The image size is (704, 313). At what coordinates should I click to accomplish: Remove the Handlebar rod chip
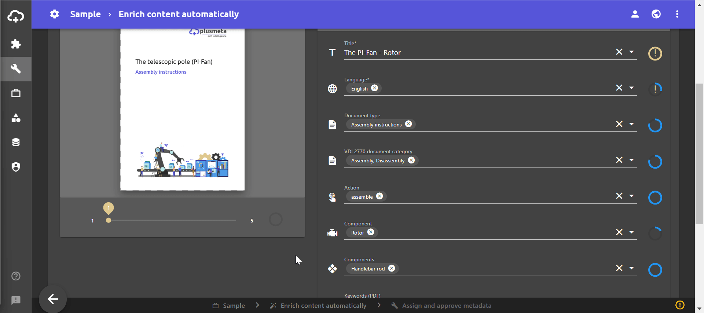(x=392, y=268)
